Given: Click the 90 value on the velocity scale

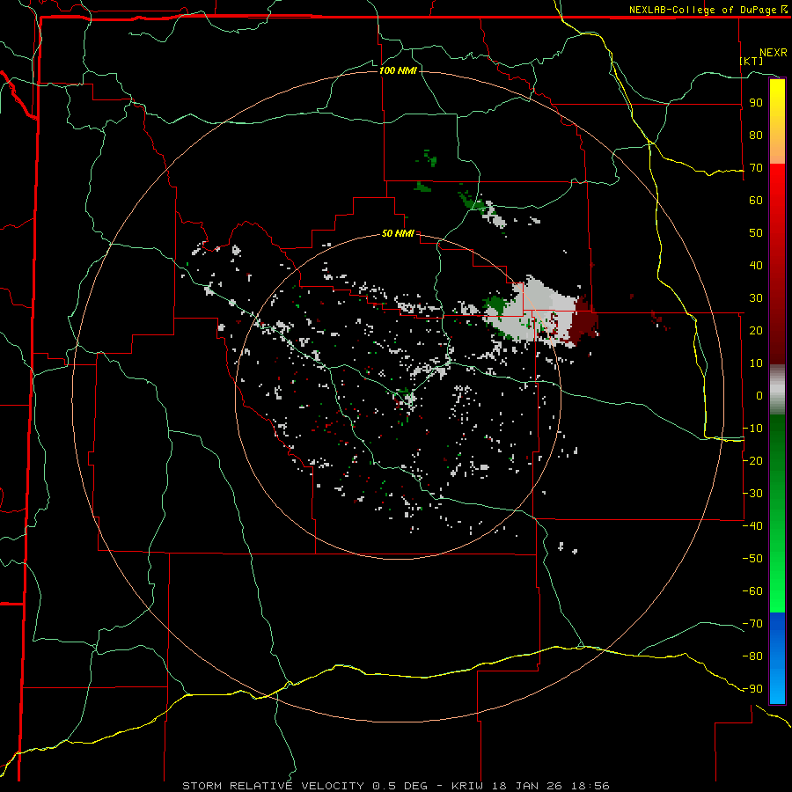Looking at the screenshot, I should tap(756, 103).
